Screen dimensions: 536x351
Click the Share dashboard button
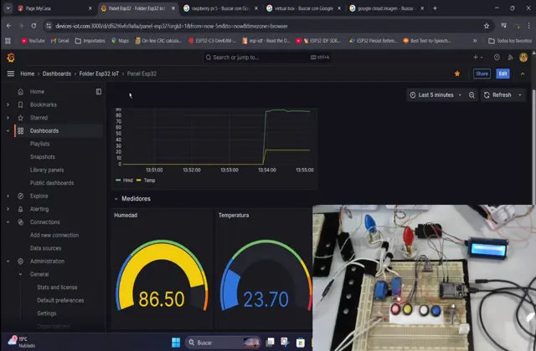(482, 74)
